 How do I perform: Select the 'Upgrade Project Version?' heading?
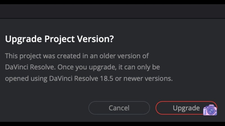pos(59,39)
